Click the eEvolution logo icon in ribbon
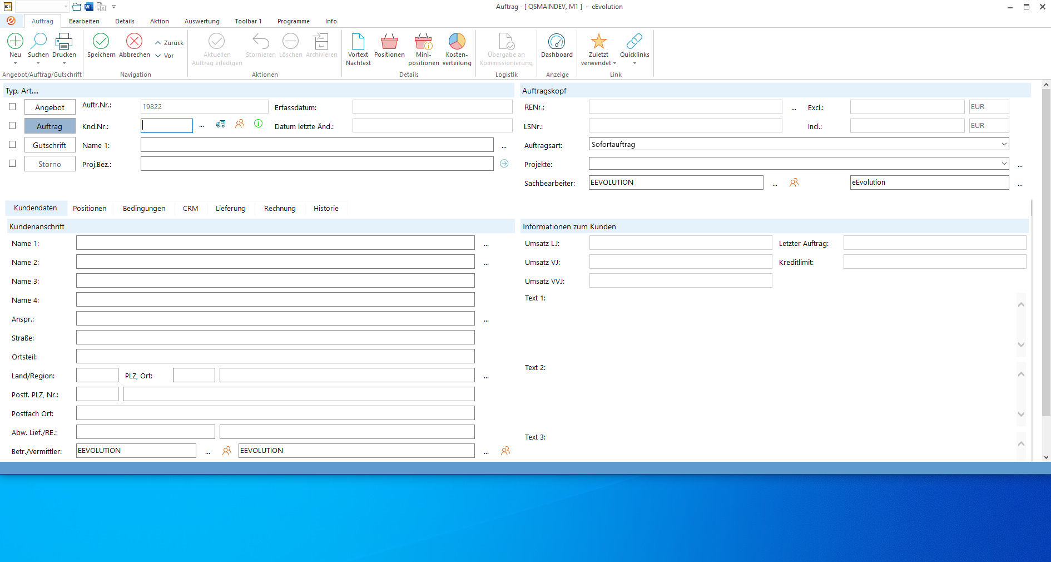This screenshot has width=1051, height=562. [11, 21]
